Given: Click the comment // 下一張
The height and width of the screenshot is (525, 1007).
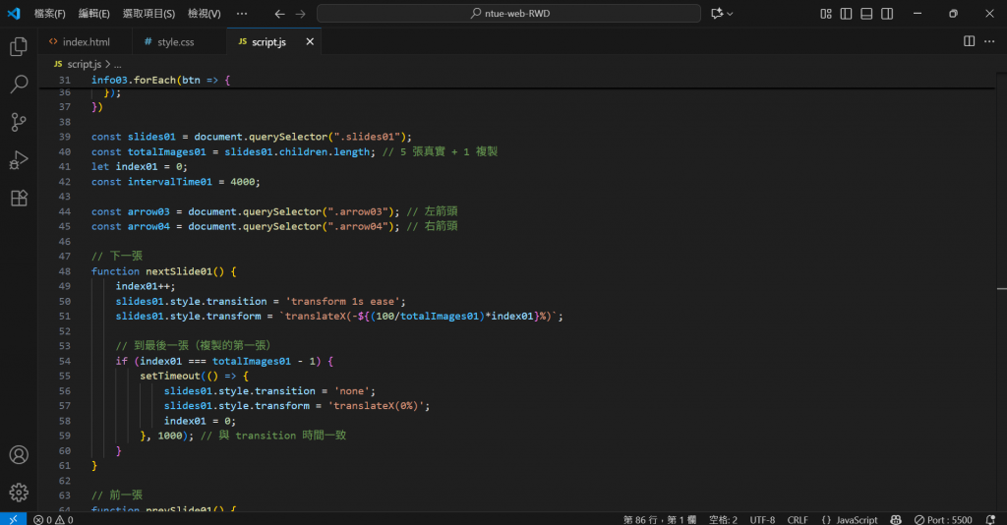Looking at the screenshot, I should tap(117, 256).
